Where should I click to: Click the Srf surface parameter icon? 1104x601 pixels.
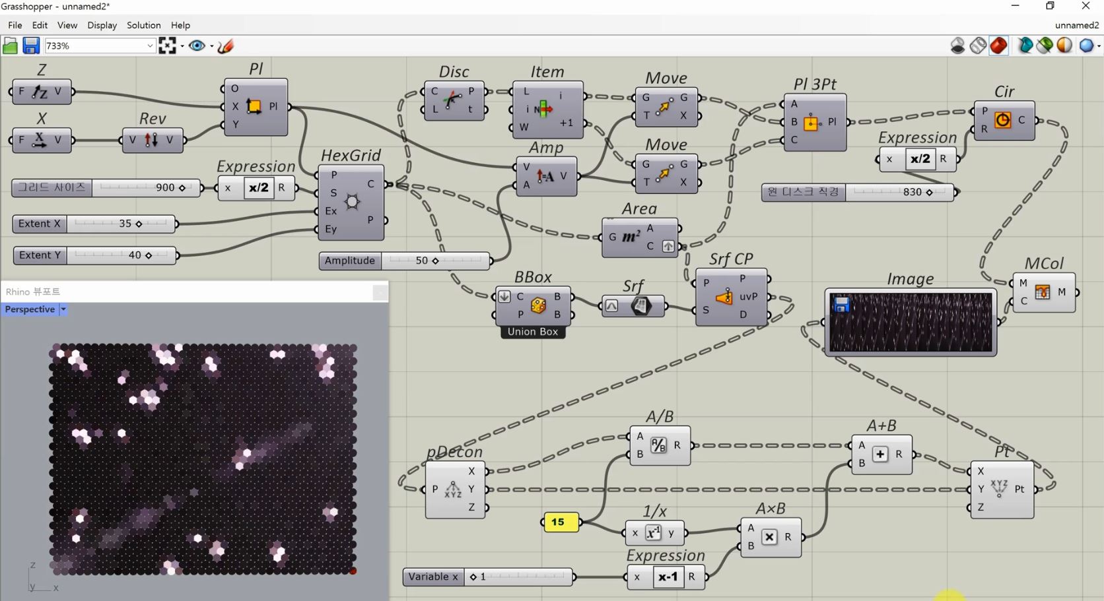coord(640,305)
